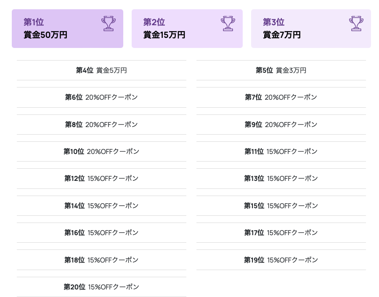This screenshot has height=297, width=379.
Task: Click the 第20位 15%OFFクーポン row
Action: [101, 287]
